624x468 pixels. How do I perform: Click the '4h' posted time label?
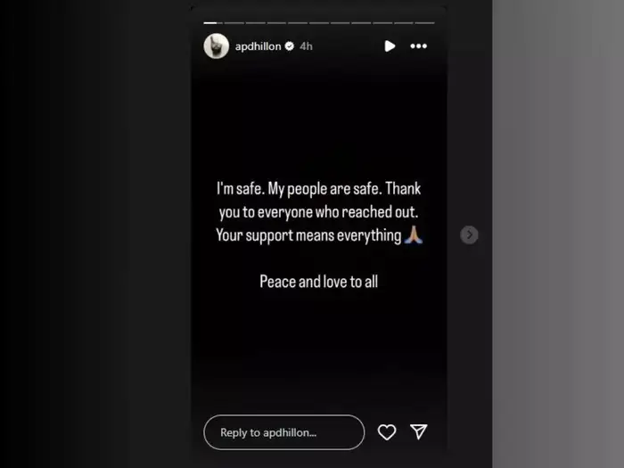click(x=306, y=46)
